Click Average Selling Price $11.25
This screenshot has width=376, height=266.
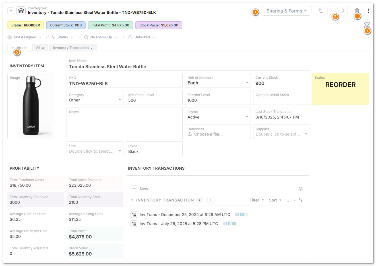pos(75,219)
